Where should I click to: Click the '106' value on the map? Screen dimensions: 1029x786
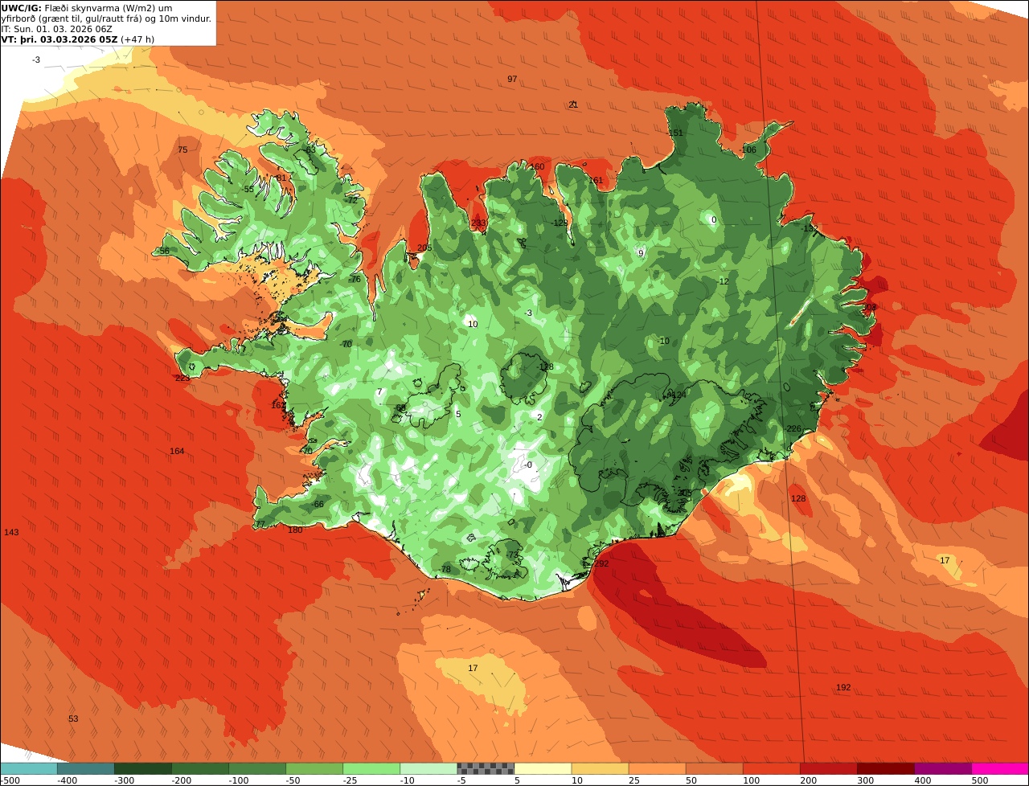748,150
